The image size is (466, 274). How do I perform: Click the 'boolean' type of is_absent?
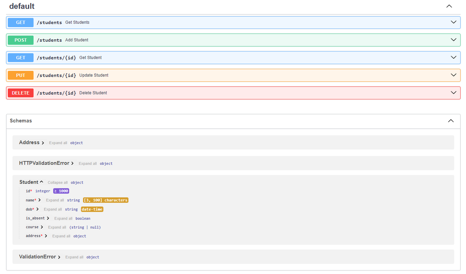(x=83, y=218)
